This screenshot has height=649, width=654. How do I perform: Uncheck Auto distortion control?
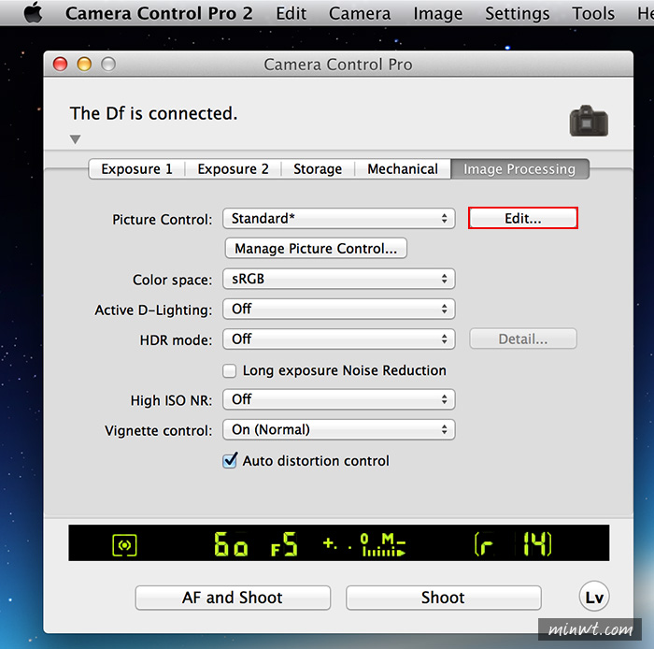230,461
